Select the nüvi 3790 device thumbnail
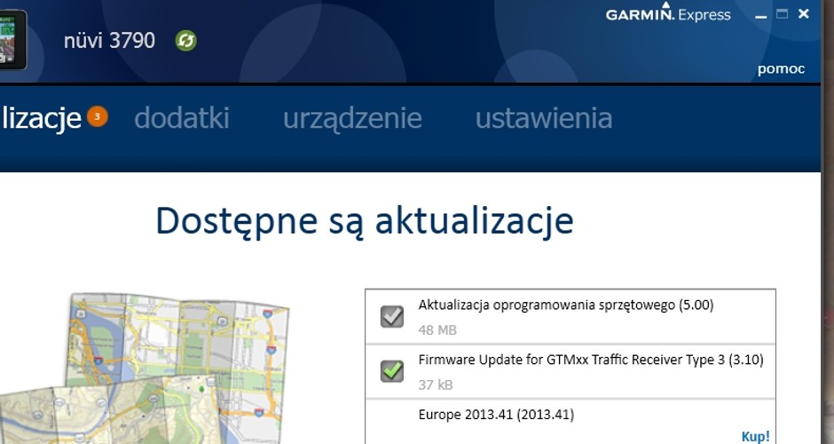 tap(12, 39)
